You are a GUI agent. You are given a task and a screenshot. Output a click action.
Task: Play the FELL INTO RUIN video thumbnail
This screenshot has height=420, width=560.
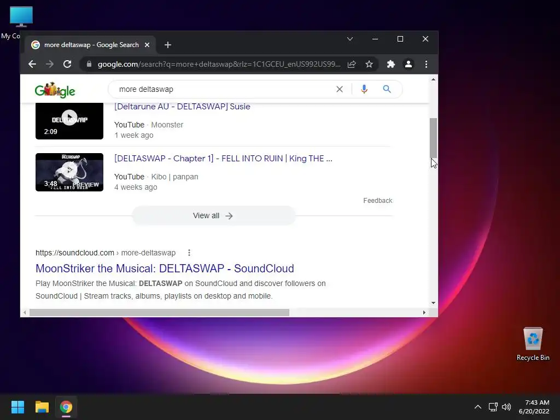[69, 172]
